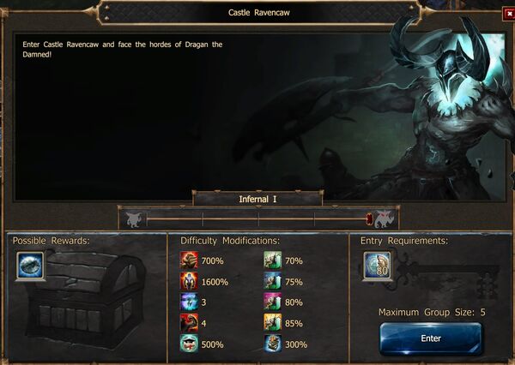
Task: Click the blue resistance icon at 75%
Action: click(273, 281)
